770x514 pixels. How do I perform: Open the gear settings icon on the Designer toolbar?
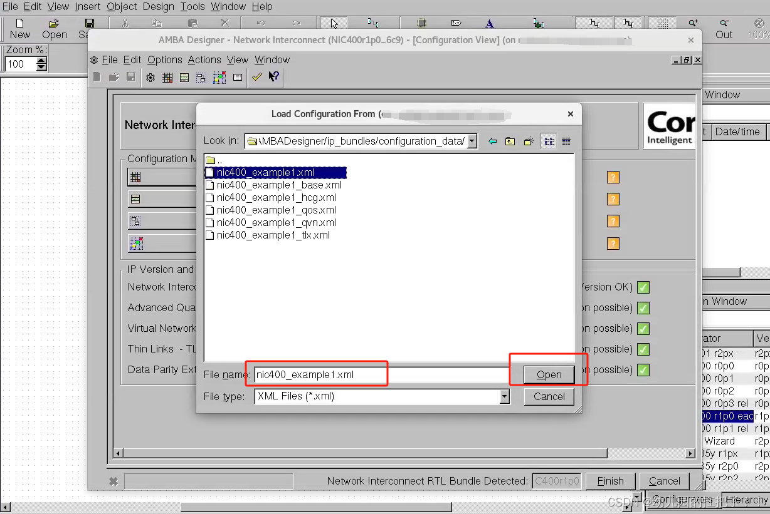(x=149, y=77)
